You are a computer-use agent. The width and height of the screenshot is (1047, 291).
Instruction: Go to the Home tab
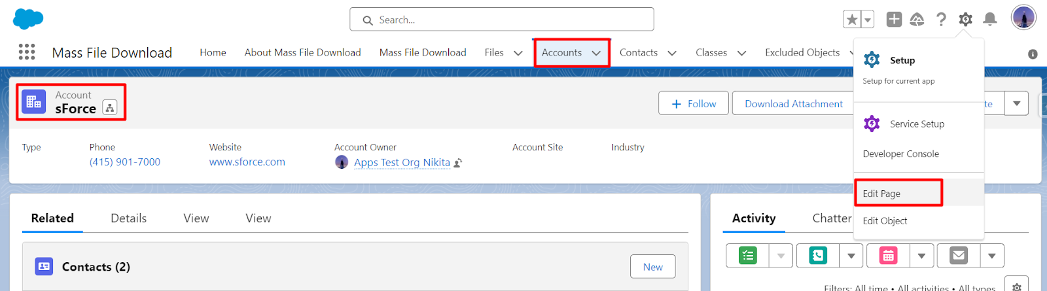point(213,52)
